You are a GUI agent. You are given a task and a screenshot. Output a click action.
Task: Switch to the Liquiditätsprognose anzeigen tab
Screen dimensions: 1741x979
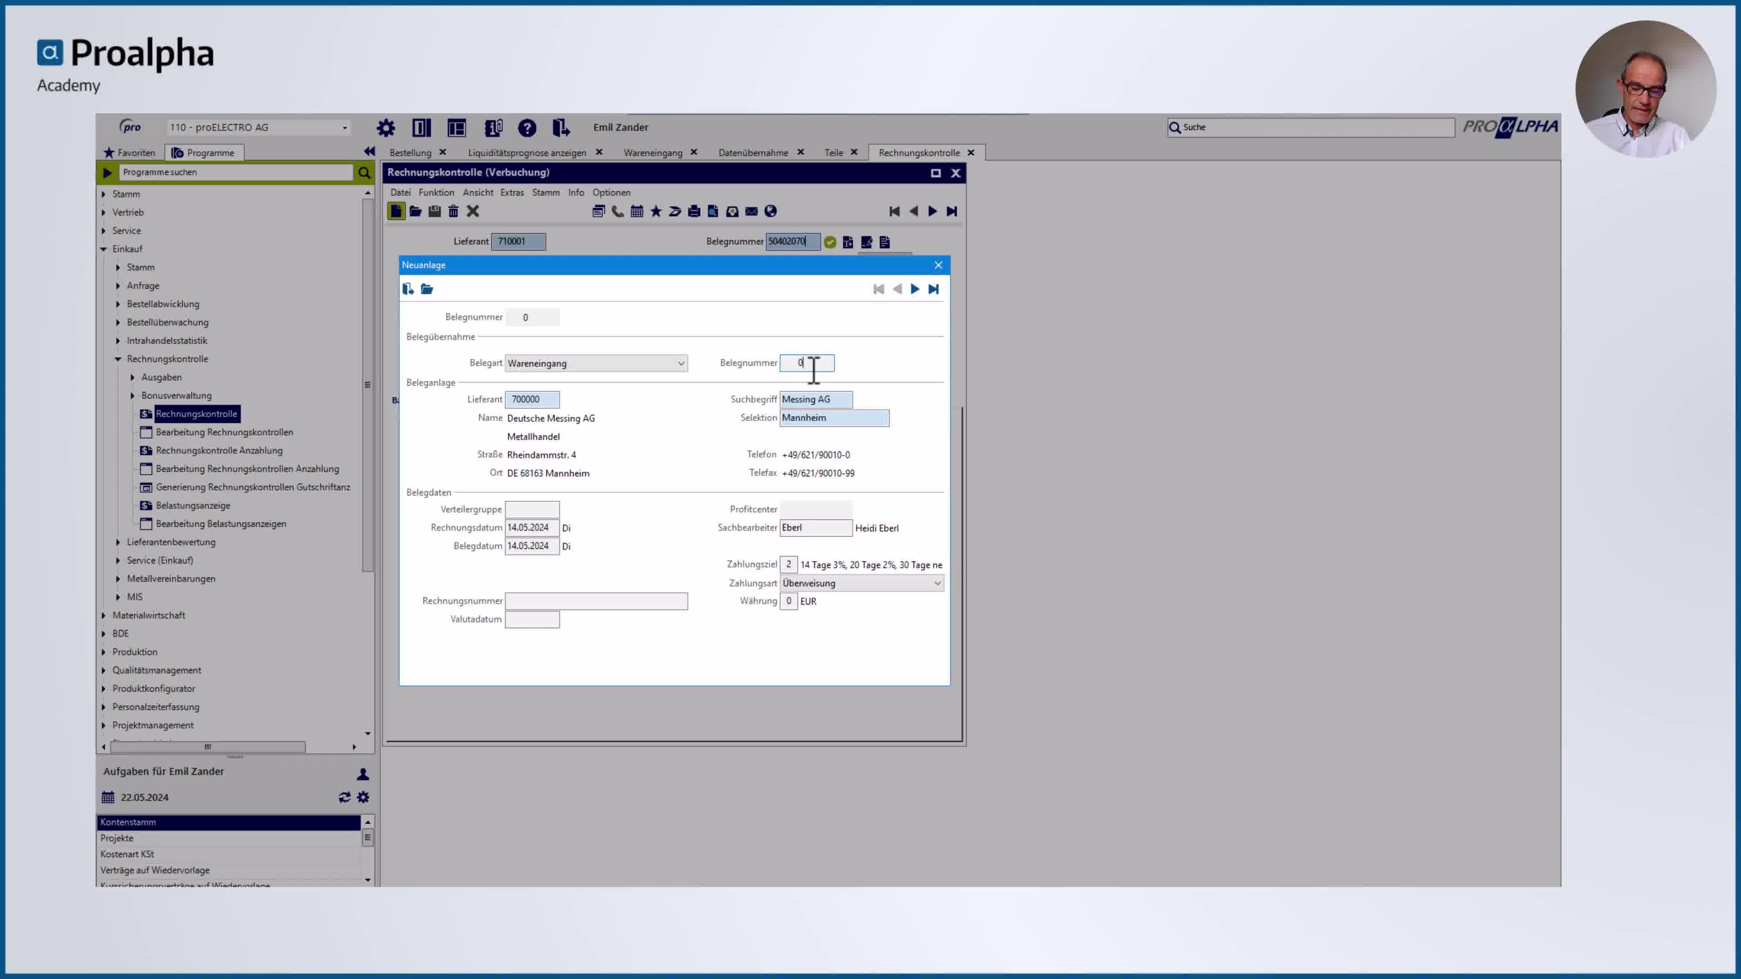(x=527, y=153)
